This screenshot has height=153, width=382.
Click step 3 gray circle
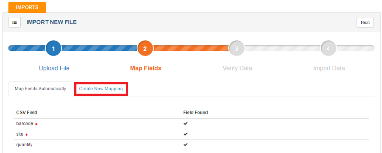click(236, 48)
